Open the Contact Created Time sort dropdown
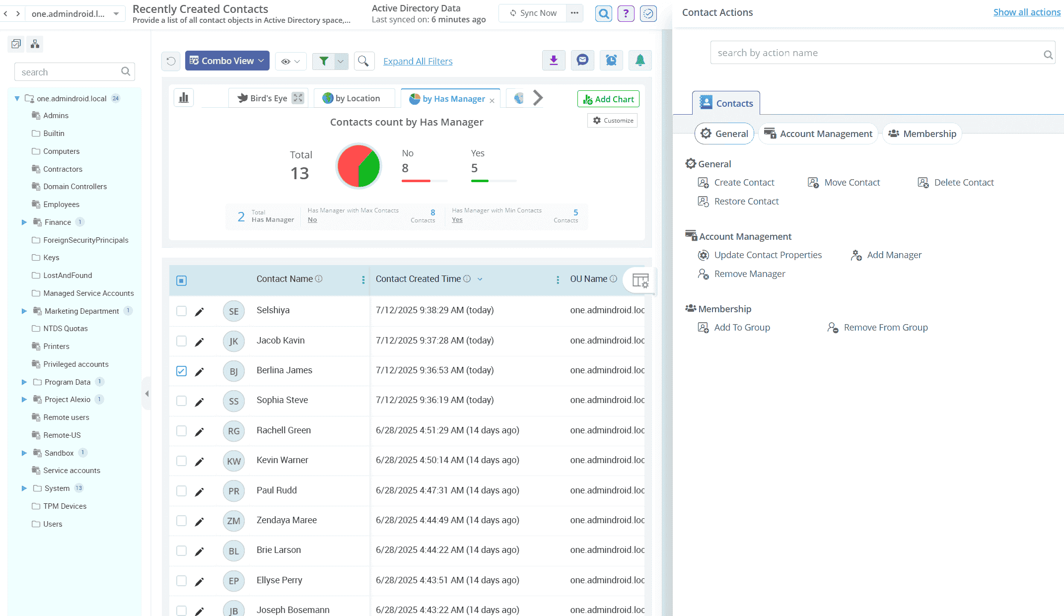 click(x=480, y=279)
